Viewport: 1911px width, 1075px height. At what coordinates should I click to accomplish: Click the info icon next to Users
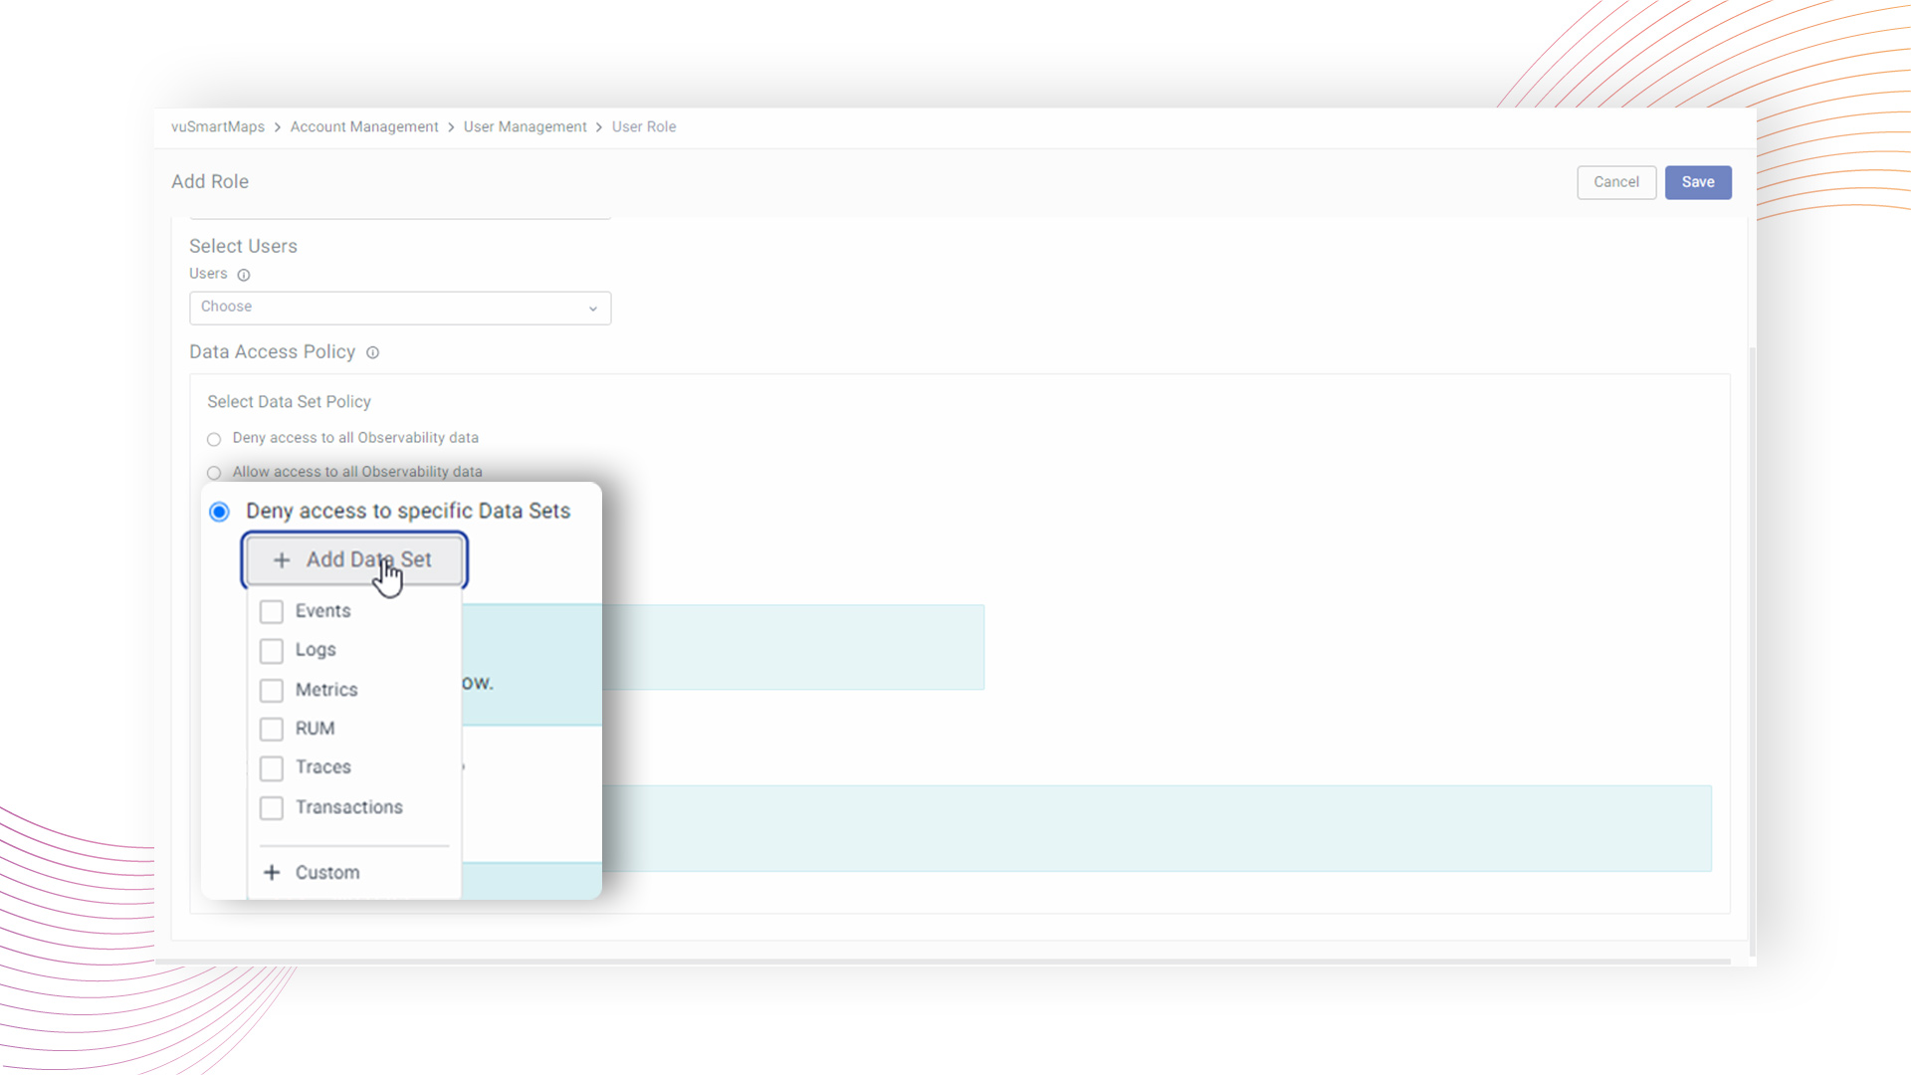pyautogui.click(x=244, y=275)
